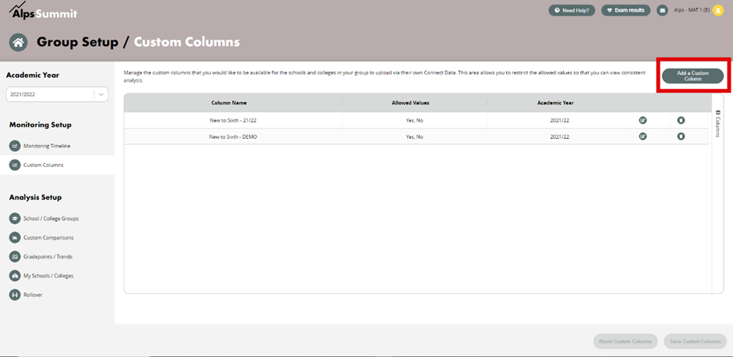The width and height of the screenshot is (733, 357).
Task: Click the yellow notification bell
Action: pos(718,11)
